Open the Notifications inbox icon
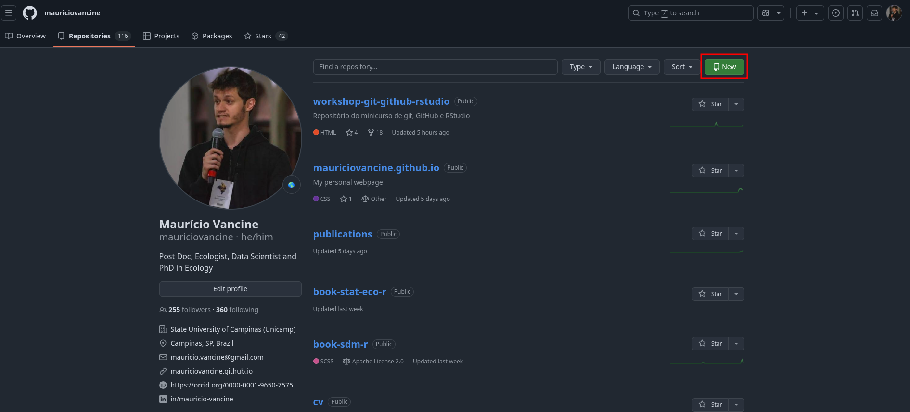 [x=874, y=13]
